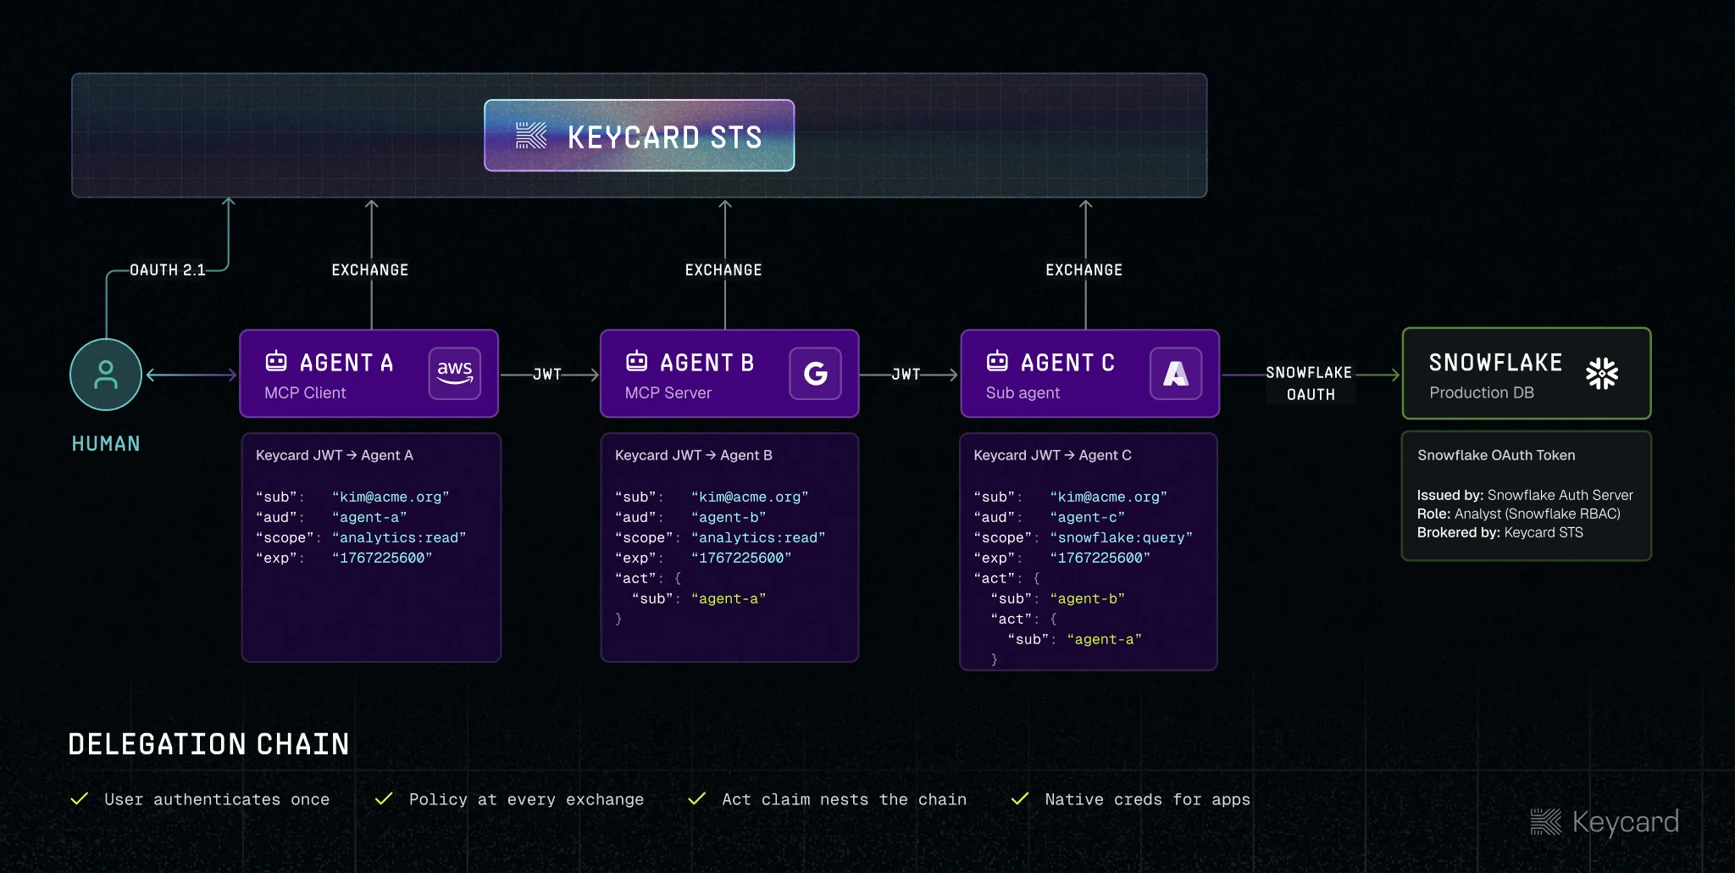The width and height of the screenshot is (1735, 873).
Task: Click checkmark next to Policy at every exchange
Action: pos(384,798)
